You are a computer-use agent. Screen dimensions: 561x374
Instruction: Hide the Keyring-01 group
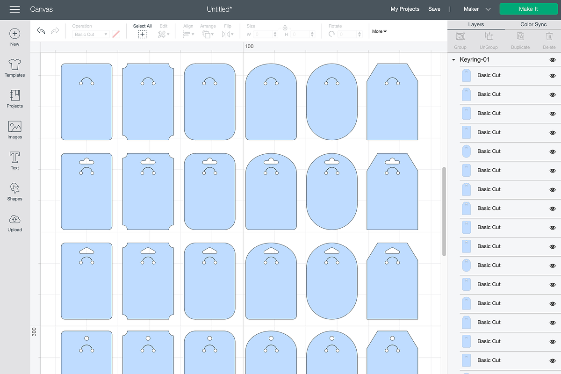553,60
